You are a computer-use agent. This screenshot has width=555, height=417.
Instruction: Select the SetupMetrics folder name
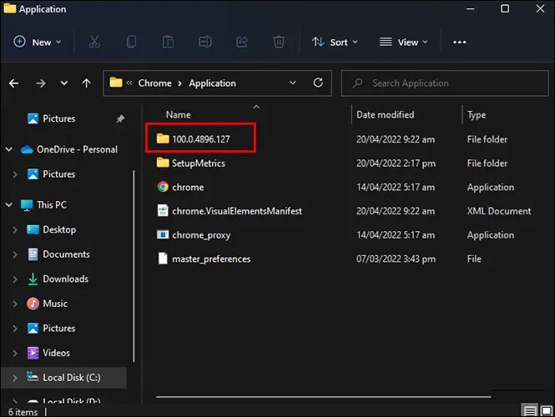199,163
